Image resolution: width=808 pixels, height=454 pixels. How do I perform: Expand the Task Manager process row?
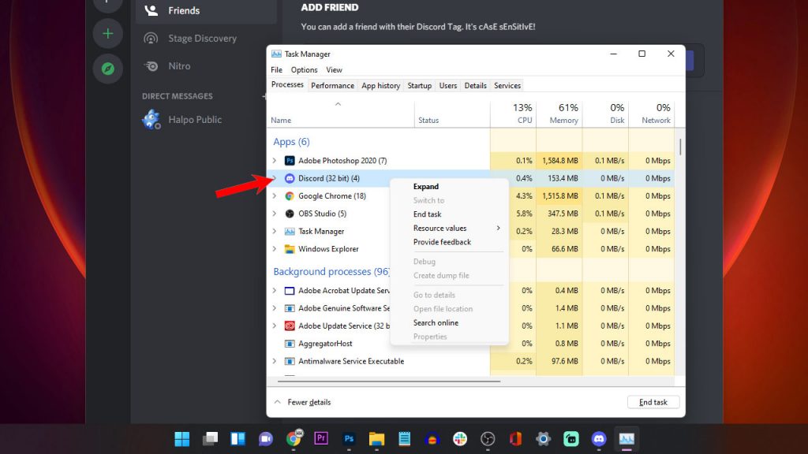pos(275,231)
